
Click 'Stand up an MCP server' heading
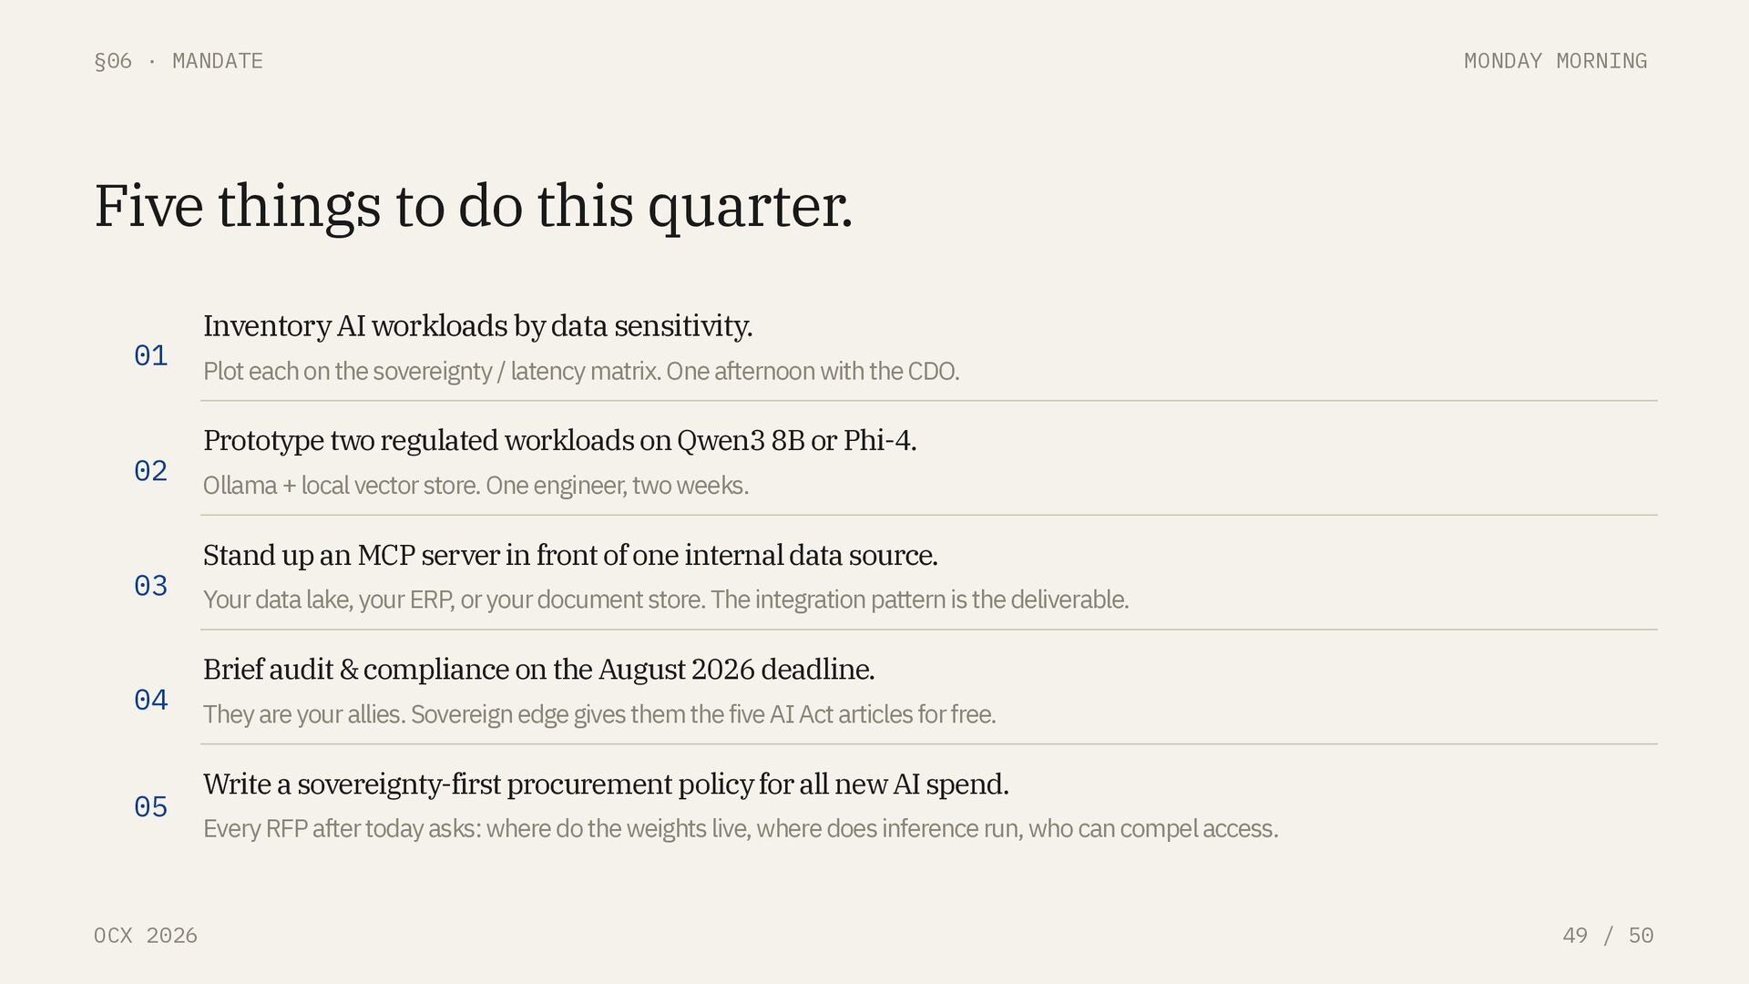coord(570,555)
